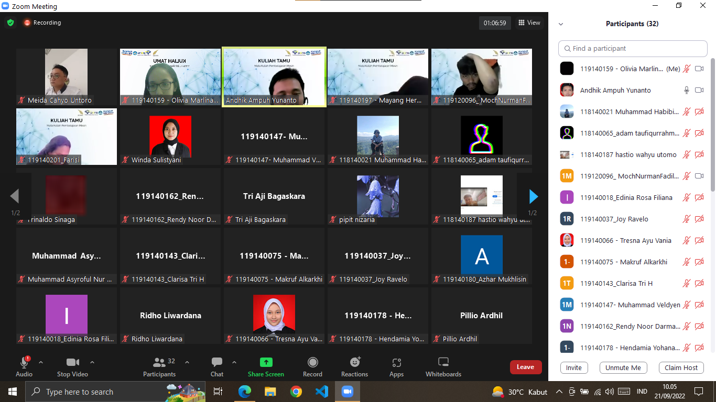
Task: Click the green encryption shield icon
Action: click(10, 23)
